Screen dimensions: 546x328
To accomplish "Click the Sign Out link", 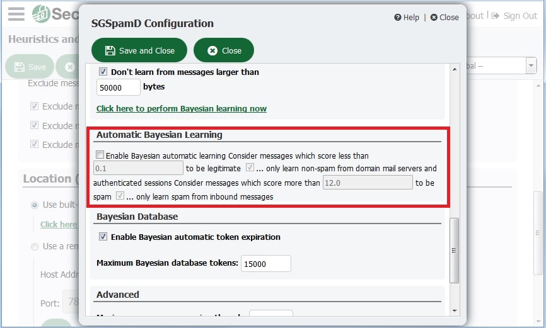I will click(514, 16).
